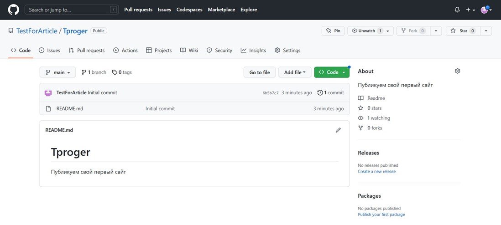Star the repository
501x225 pixels.
pyautogui.click(x=463, y=31)
